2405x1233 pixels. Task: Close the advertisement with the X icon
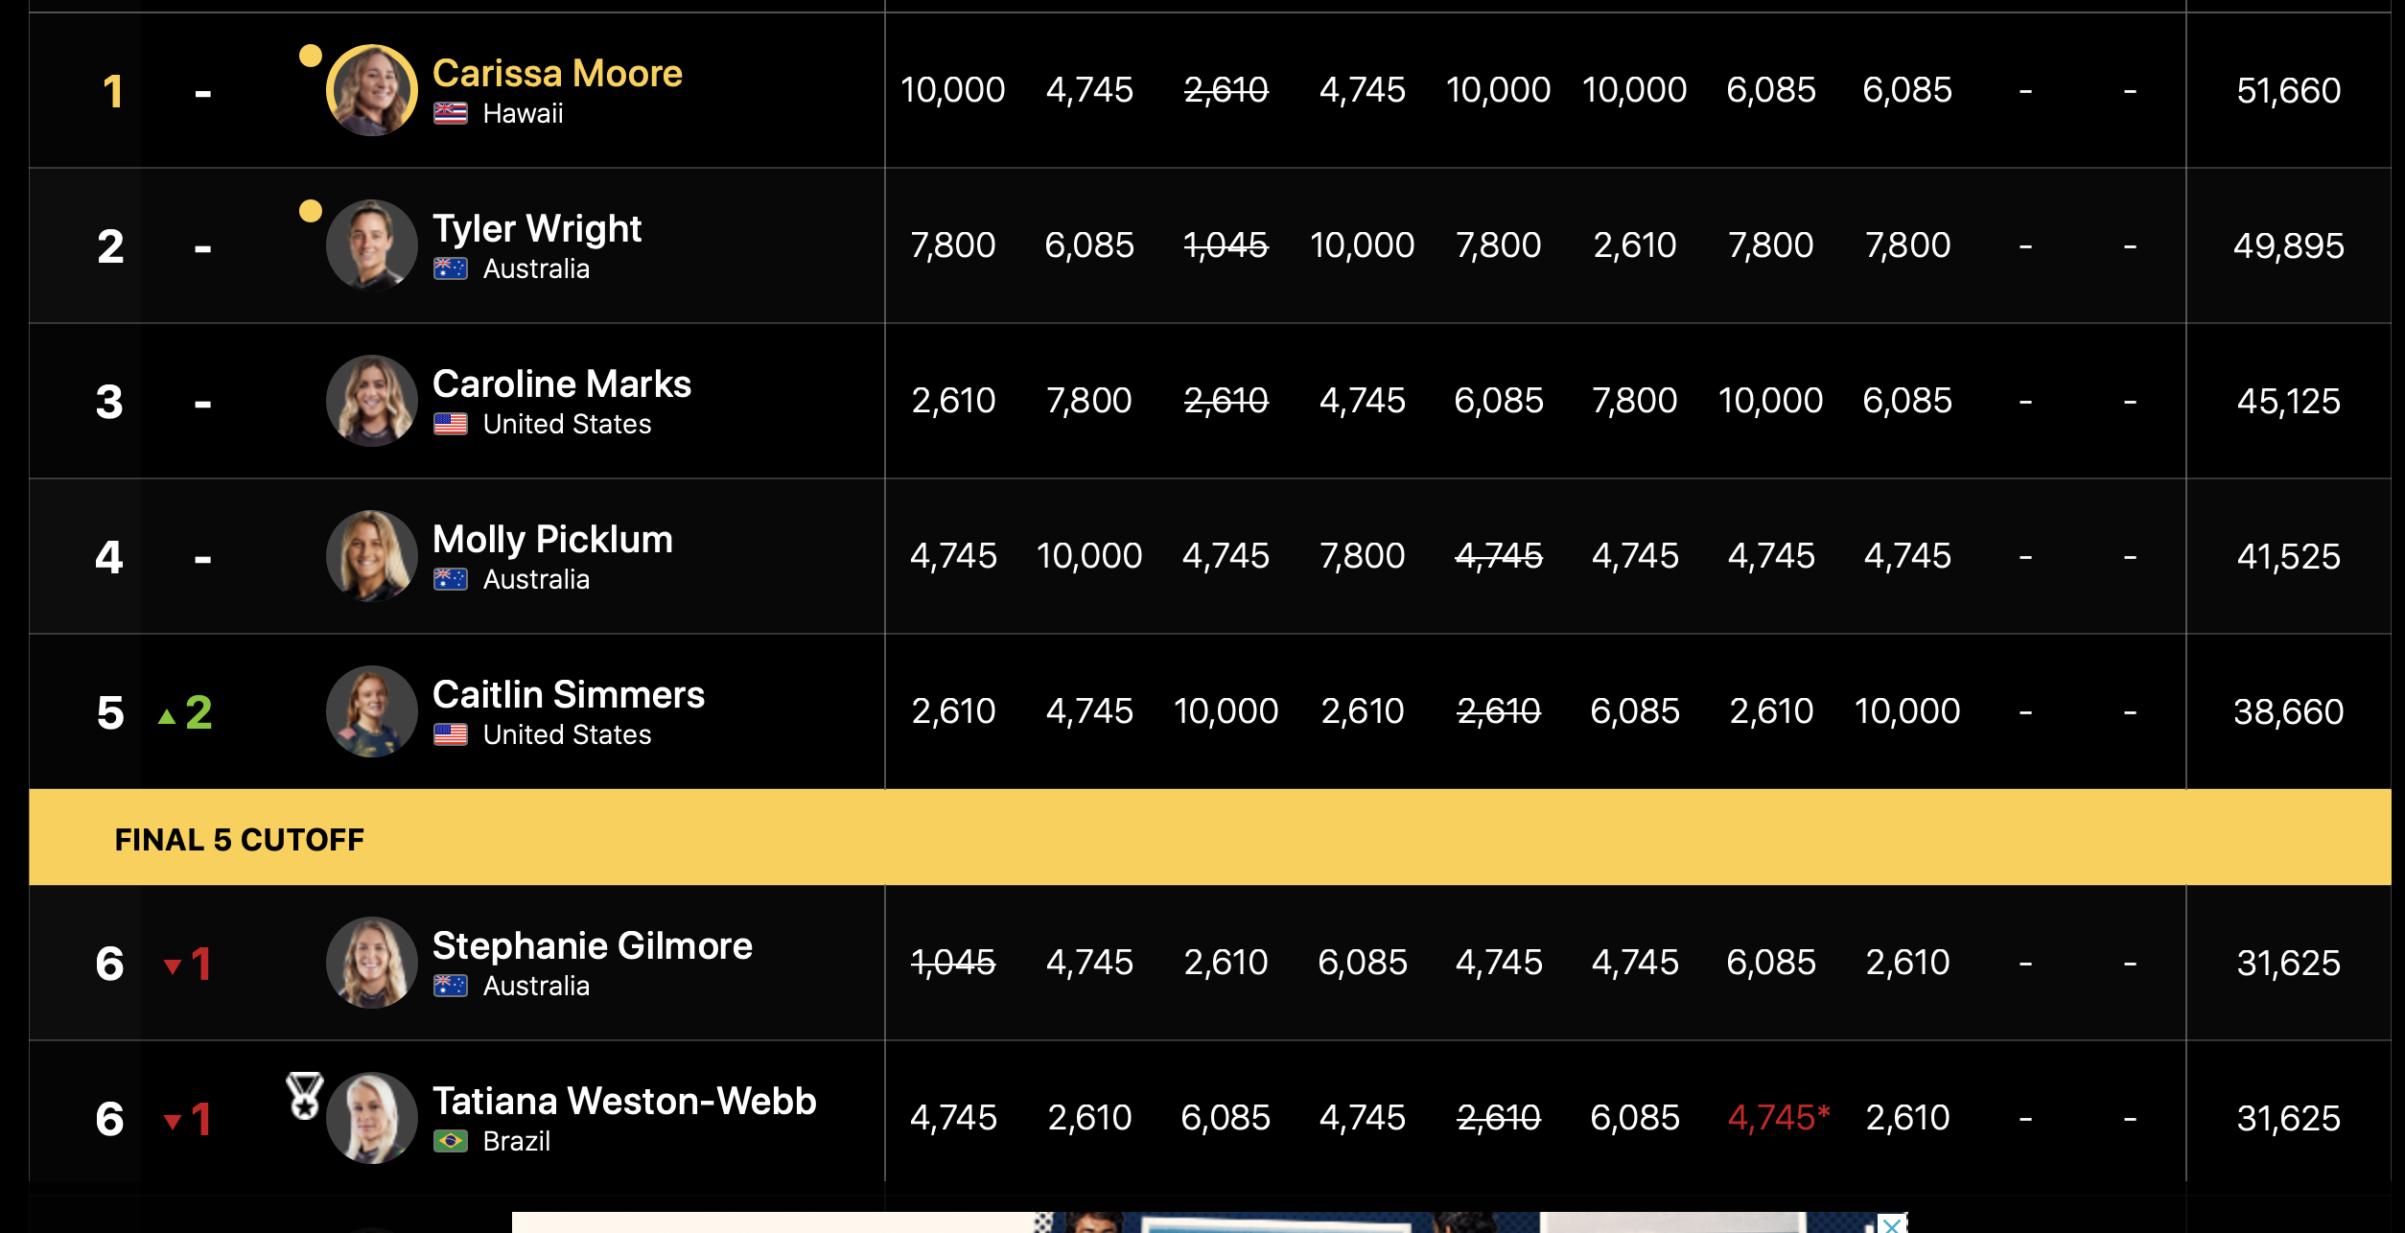1892,1224
